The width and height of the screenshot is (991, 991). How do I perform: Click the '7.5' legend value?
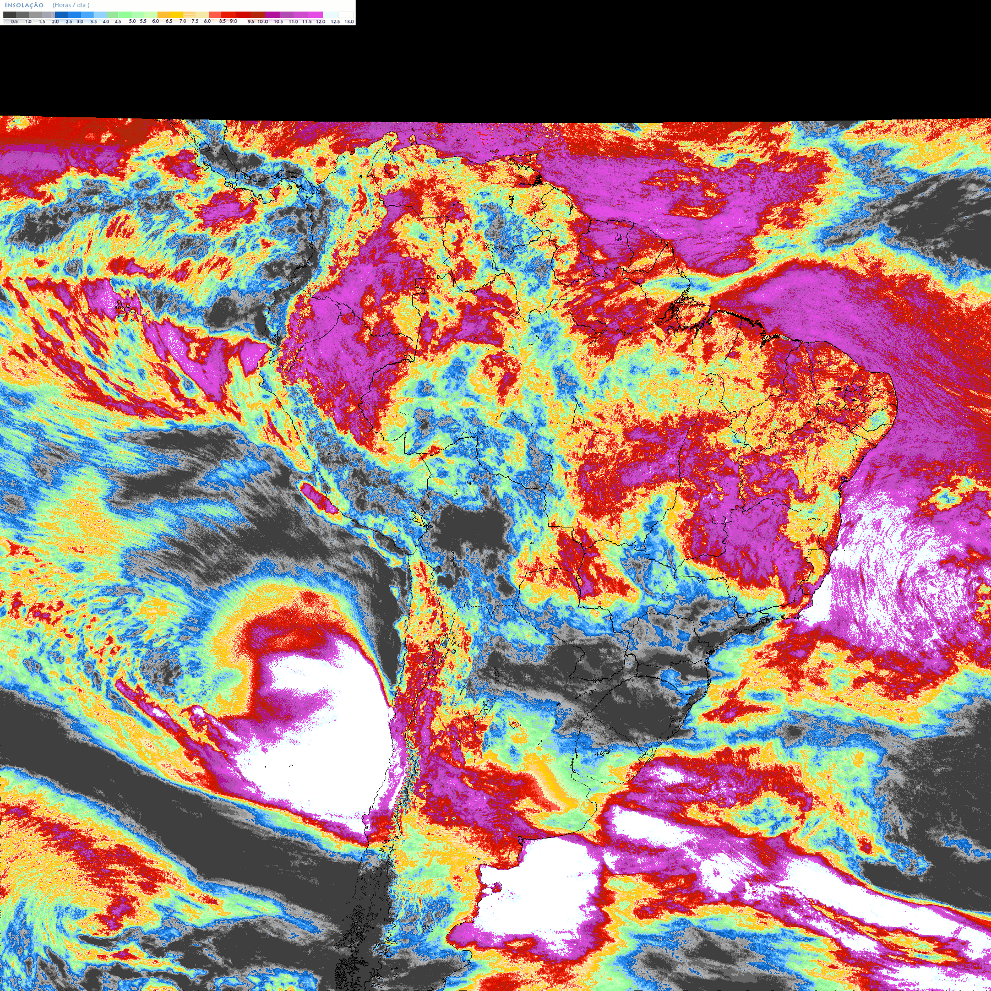[195, 21]
